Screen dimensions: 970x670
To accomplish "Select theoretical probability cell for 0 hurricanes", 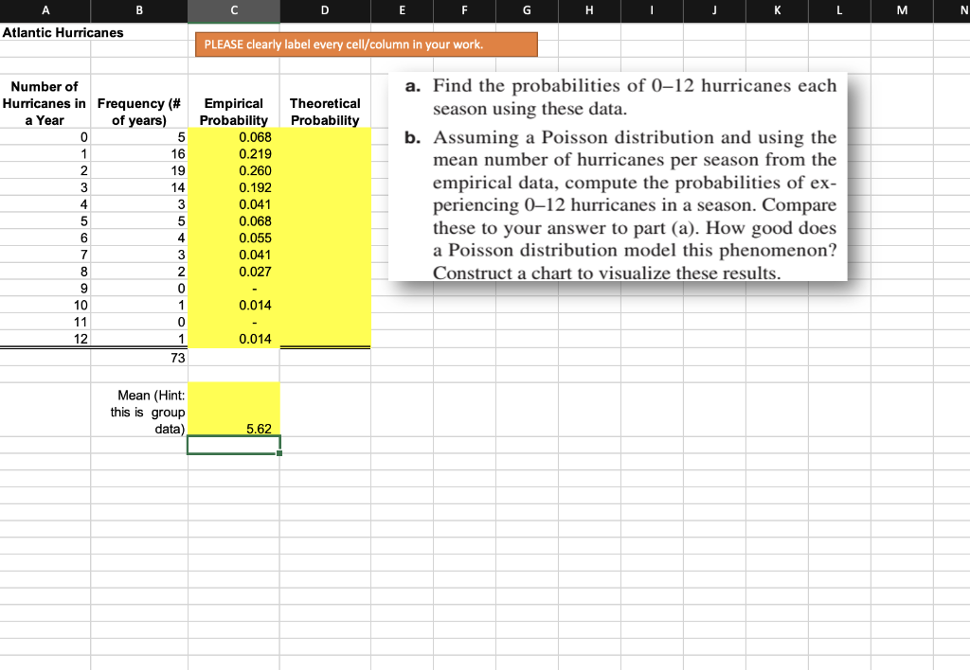I will pos(326,137).
